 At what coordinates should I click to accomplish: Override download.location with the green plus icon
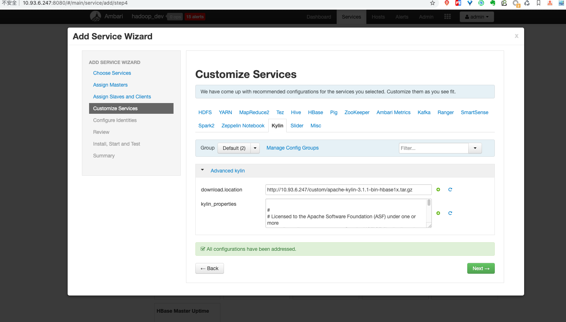(x=438, y=190)
